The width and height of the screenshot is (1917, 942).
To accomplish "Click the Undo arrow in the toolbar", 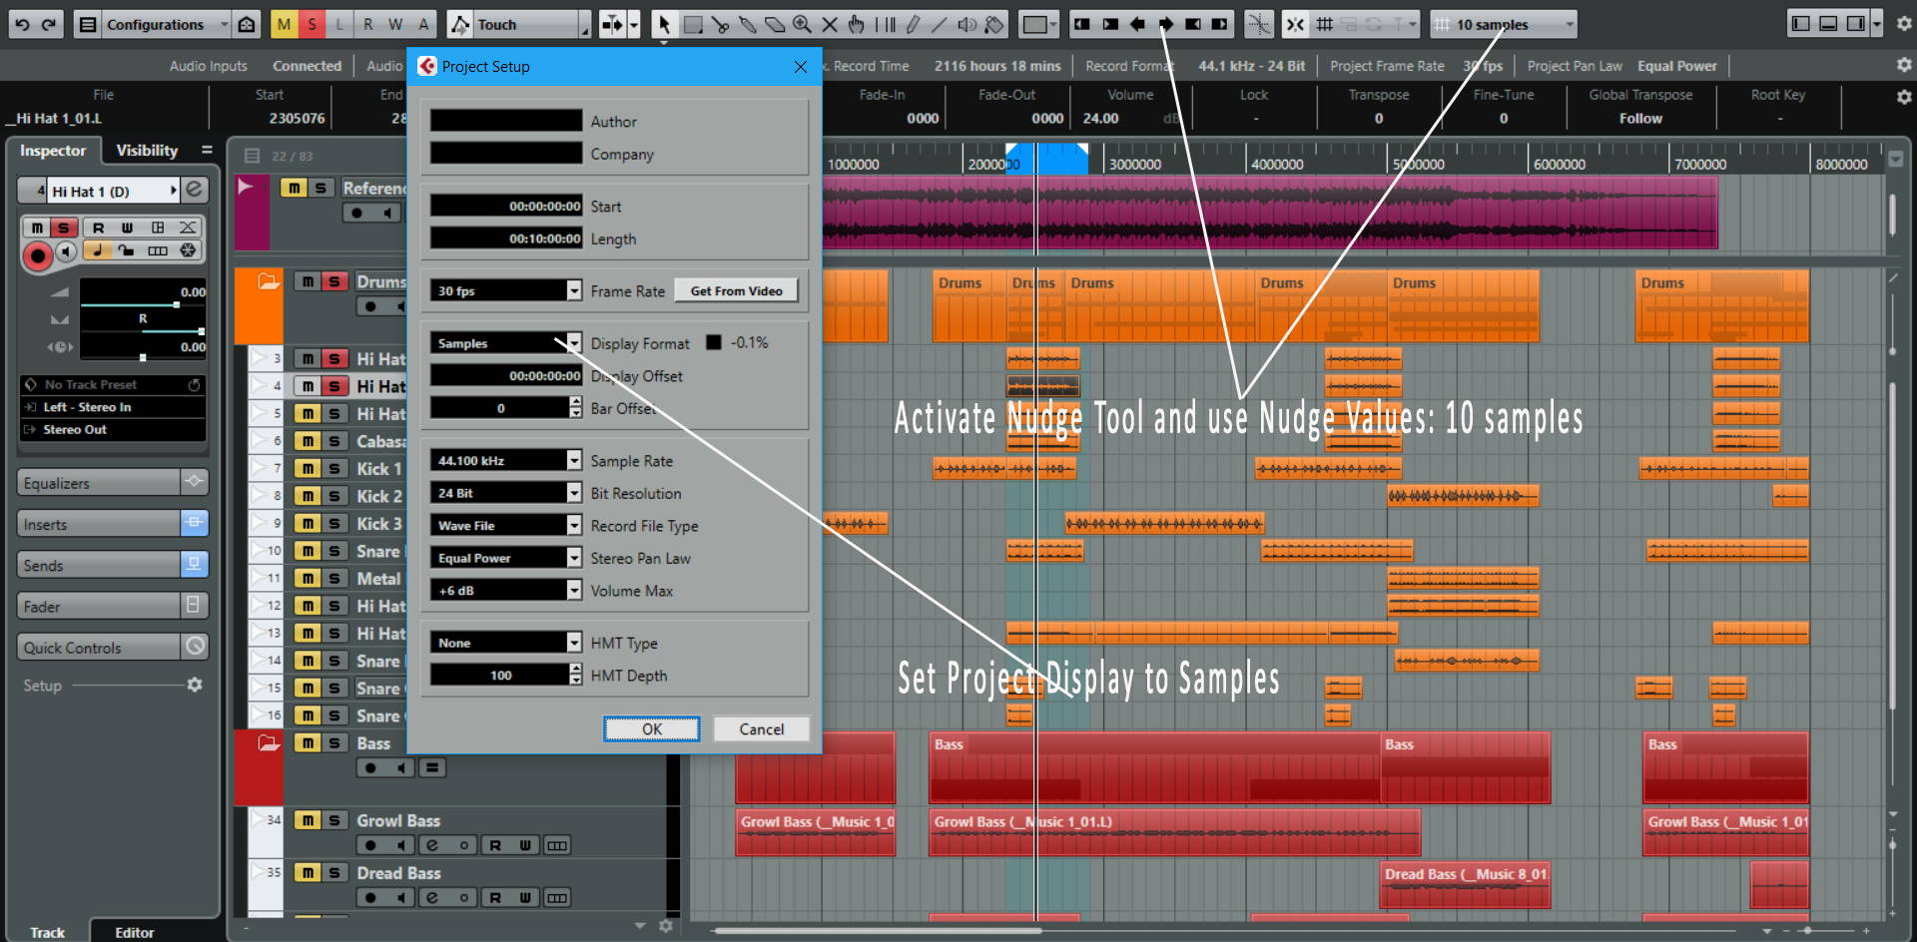I will pyautogui.click(x=22, y=24).
